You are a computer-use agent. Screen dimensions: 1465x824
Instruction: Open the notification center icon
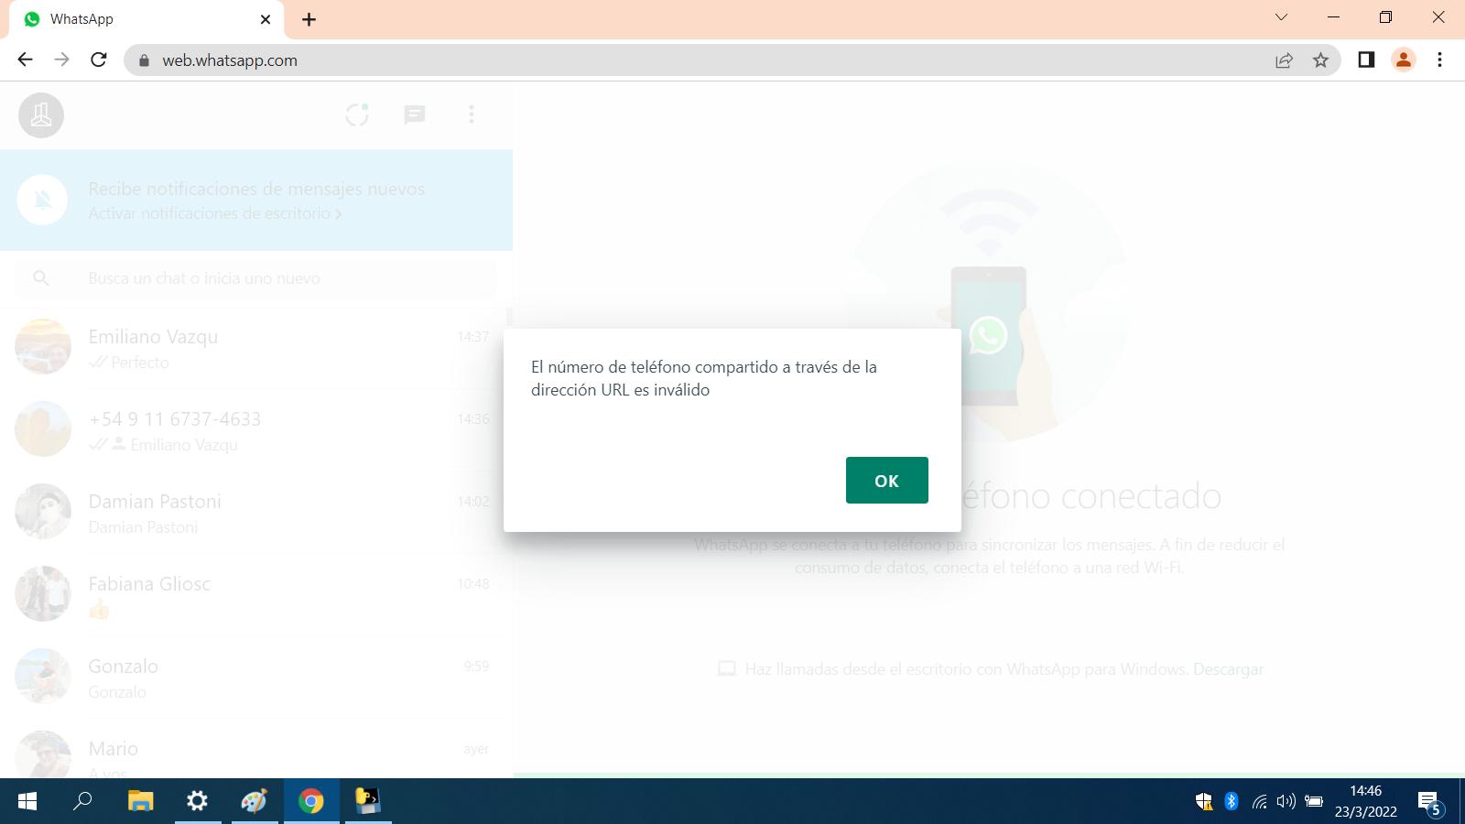coord(1430,803)
